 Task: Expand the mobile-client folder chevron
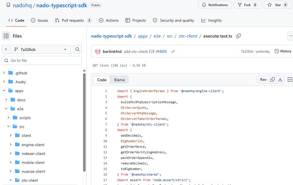[11, 163]
